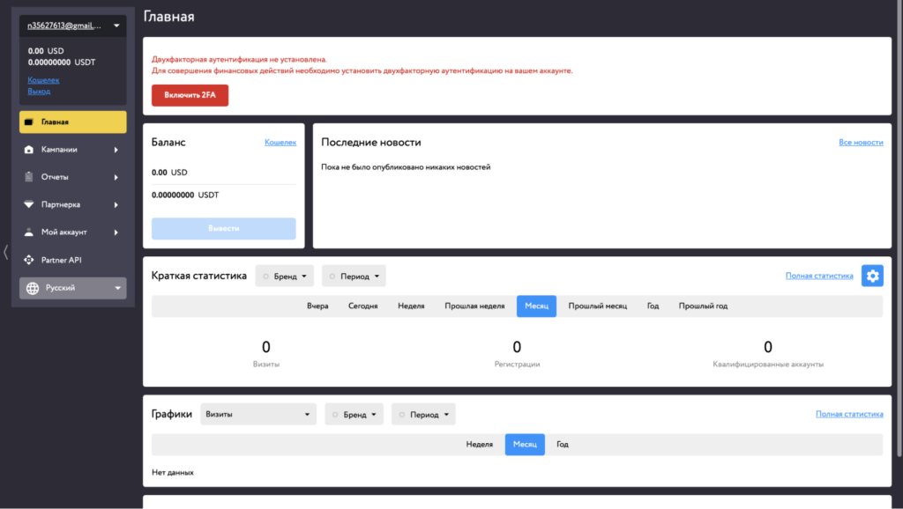Open the Русский language dropdown
This screenshot has height=509, width=903.
tap(73, 288)
